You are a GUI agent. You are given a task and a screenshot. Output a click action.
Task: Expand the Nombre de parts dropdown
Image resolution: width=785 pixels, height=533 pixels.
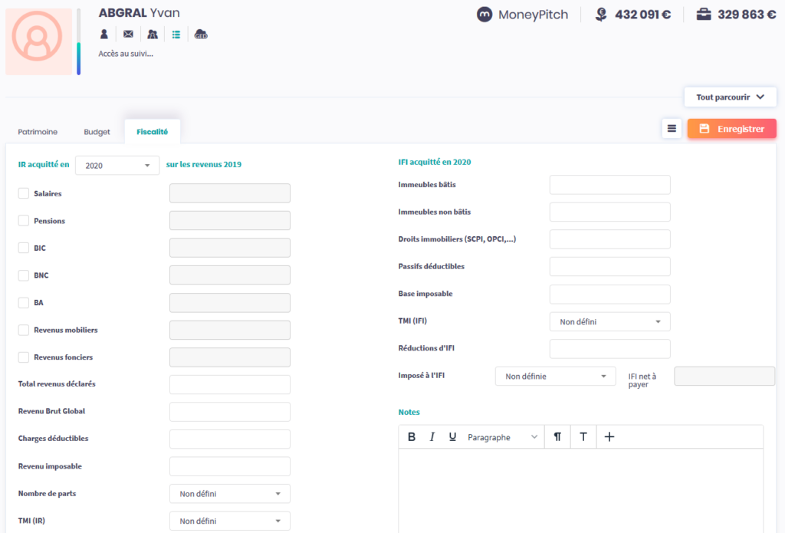click(229, 494)
